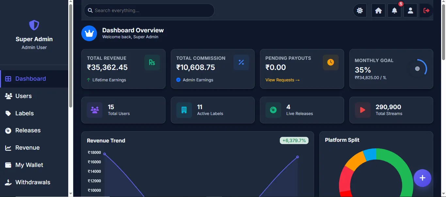This screenshot has height=197, width=446.
Task: Click the light-blue segment of Platform Split donut
Action: [370, 154]
